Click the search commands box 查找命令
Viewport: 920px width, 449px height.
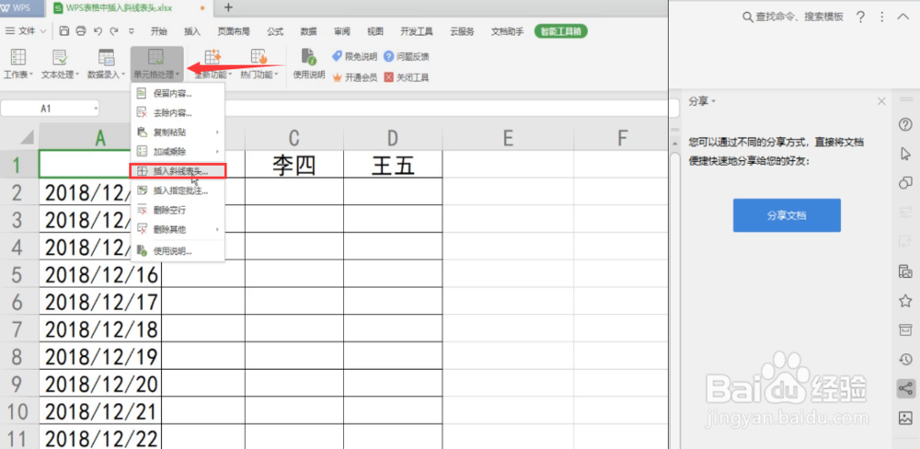pos(793,17)
